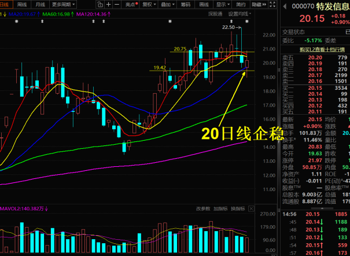The image size is (350, 256).
Task: Click the MA120:14.36 indicator label
Action: (x=93, y=14)
